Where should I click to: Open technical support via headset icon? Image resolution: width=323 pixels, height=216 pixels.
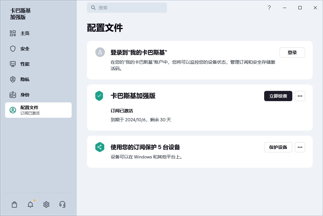pos(62,204)
